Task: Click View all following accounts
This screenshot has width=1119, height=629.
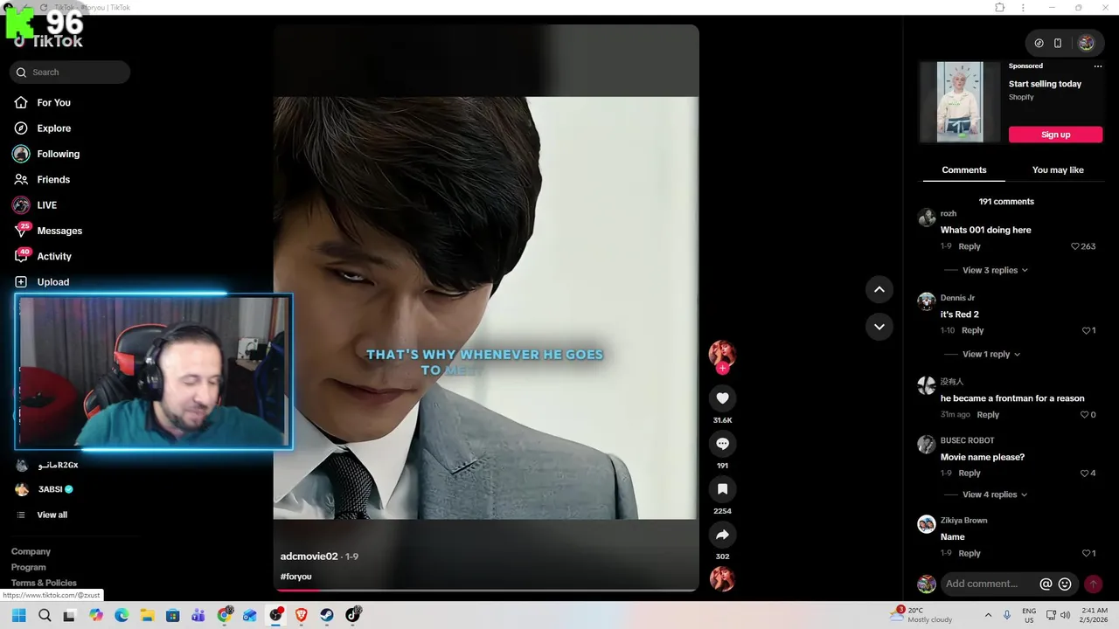Action: point(52,515)
